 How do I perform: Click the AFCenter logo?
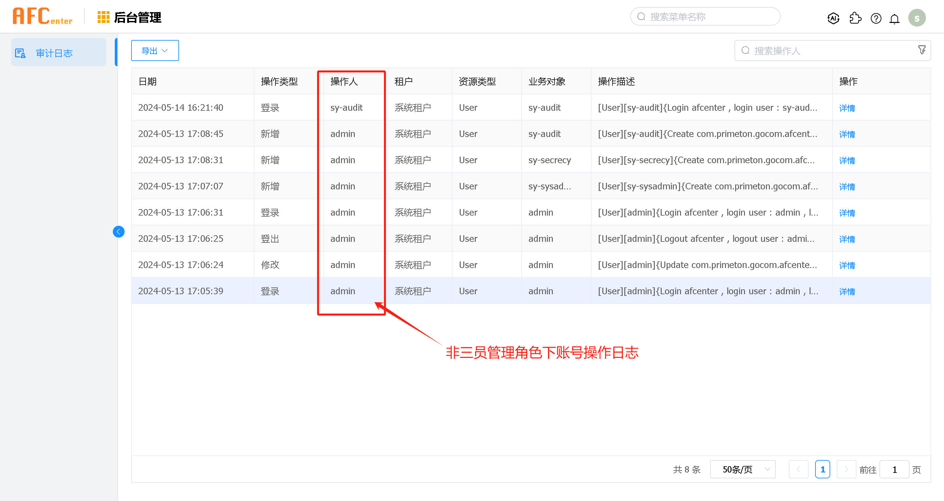tap(43, 16)
